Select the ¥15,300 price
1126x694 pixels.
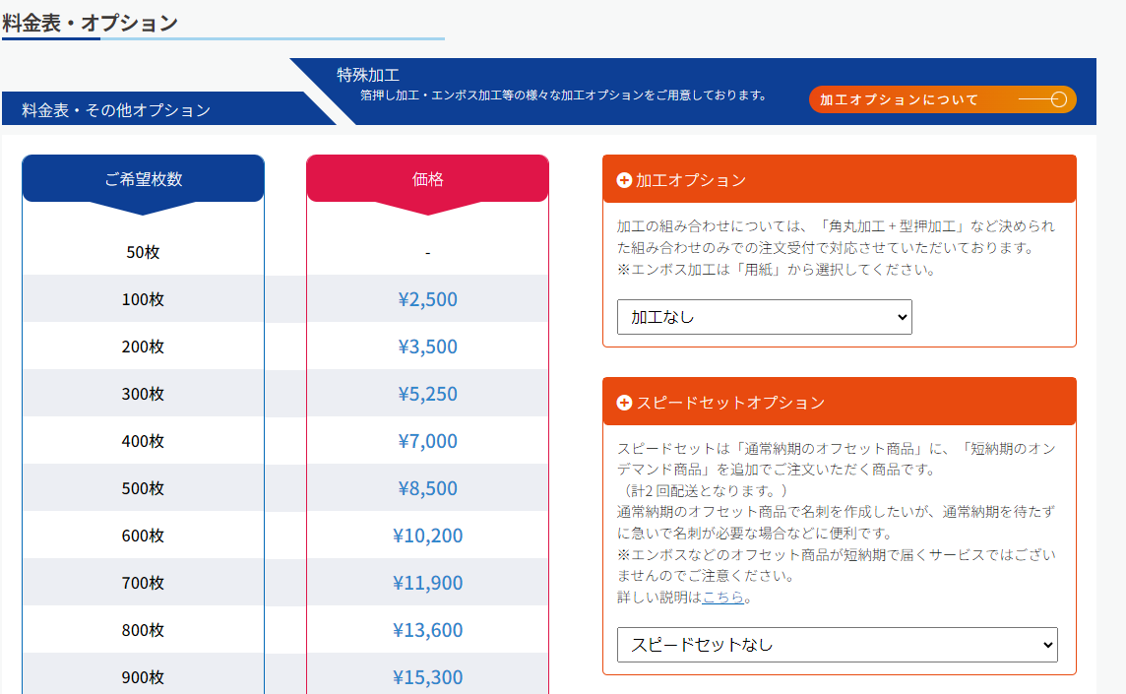click(427, 677)
